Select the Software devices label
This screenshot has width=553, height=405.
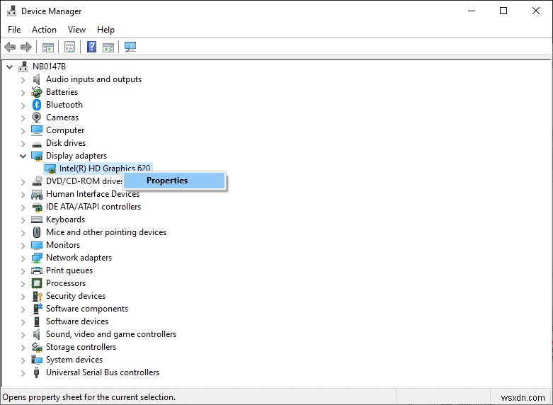pos(77,321)
